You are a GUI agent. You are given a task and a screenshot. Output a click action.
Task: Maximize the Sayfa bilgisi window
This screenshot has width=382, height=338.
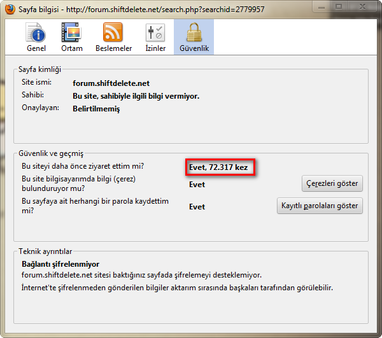tap(339, 7)
